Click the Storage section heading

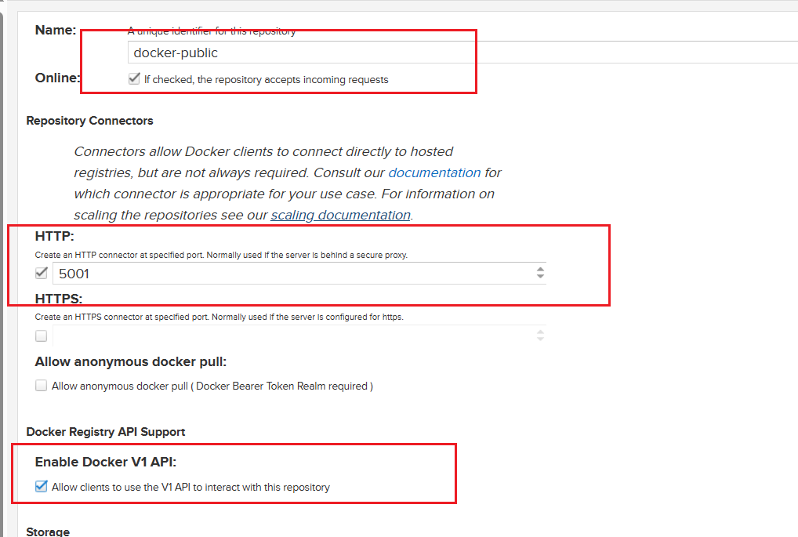[48, 532]
